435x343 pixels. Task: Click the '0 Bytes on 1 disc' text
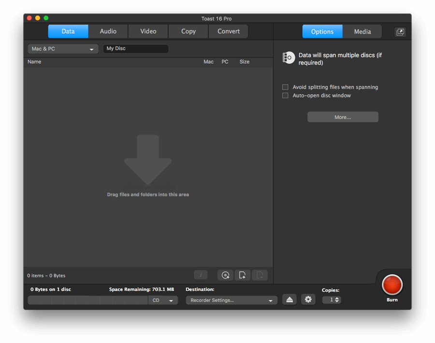pyautogui.click(x=51, y=289)
